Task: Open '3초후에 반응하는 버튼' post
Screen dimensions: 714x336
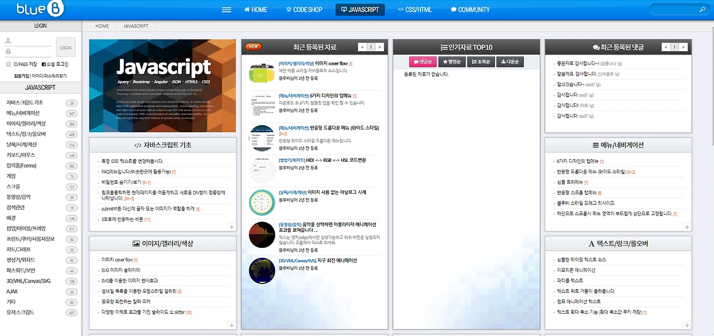Action: [123, 219]
